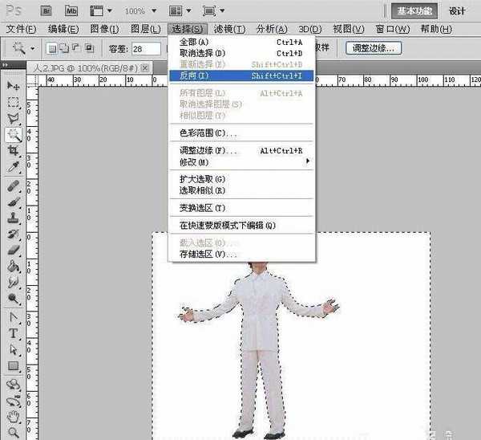Select the Horizontal Type tool

(13, 333)
